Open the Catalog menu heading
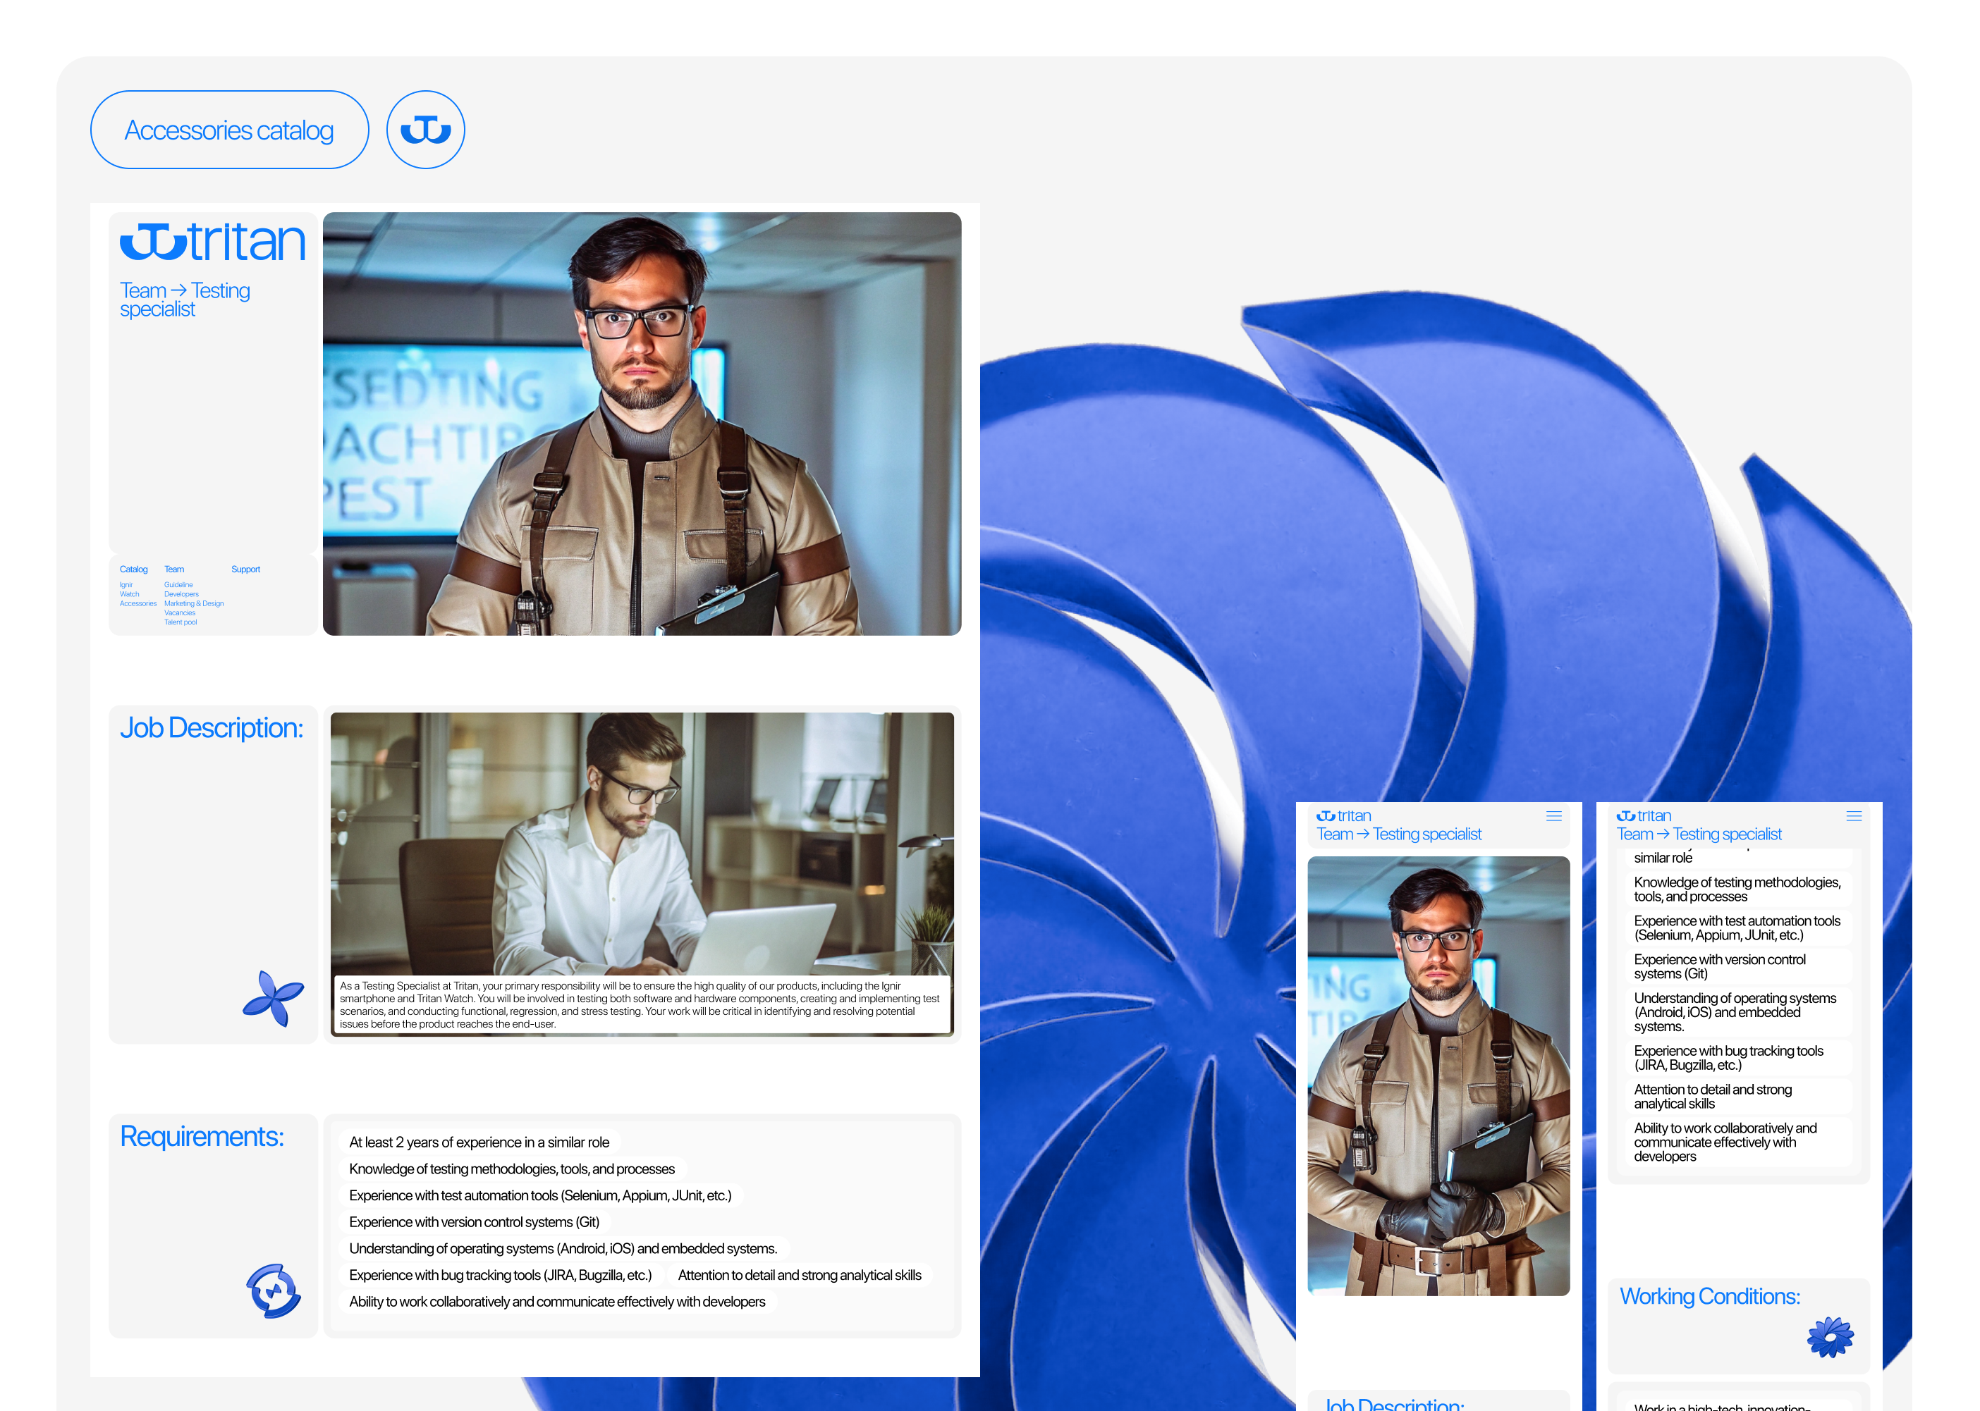Image resolution: width=1980 pixels, height=1411 pixels. tap(134, 569)
